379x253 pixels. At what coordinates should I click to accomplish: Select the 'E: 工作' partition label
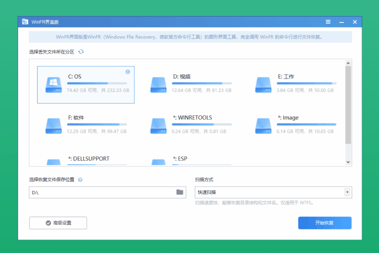pyautogui.click(x=286, y=77)
